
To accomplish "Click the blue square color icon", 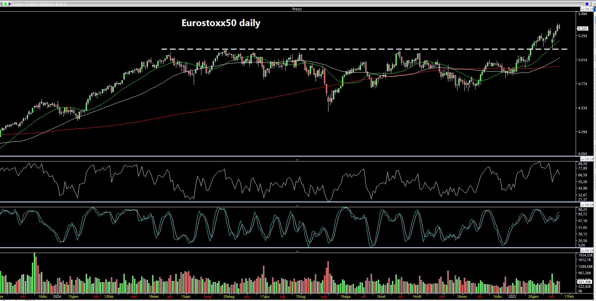I will pyautogui.click(x=587, y=4).
